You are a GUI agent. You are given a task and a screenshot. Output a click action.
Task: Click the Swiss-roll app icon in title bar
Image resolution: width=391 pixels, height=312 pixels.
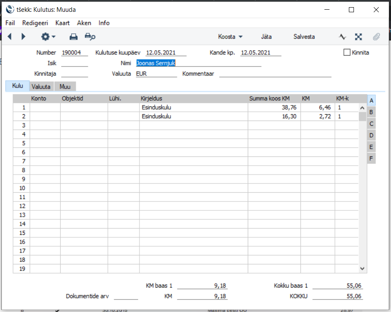point(10,9)
